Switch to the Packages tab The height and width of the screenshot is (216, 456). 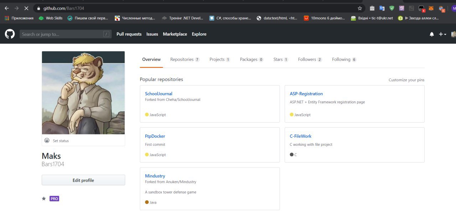[x=252, y=60]
